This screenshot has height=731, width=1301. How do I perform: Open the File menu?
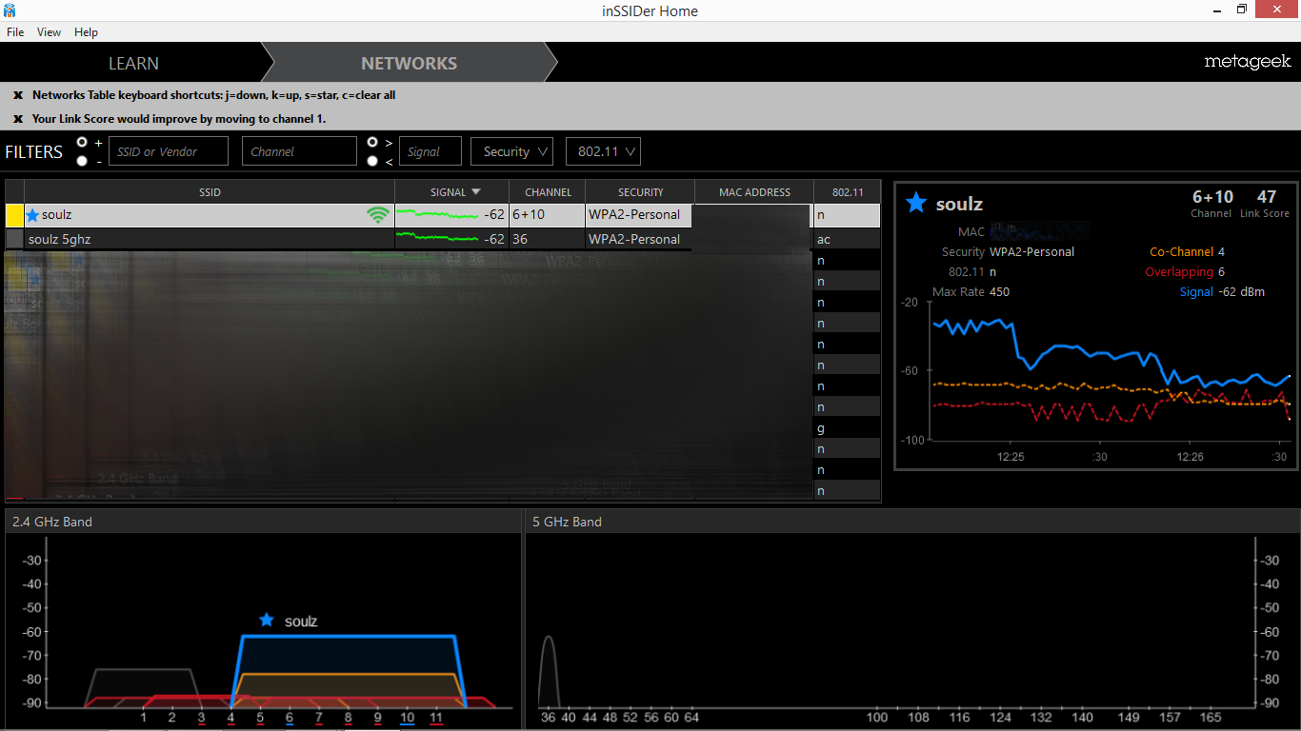click(x=15, y=32)
